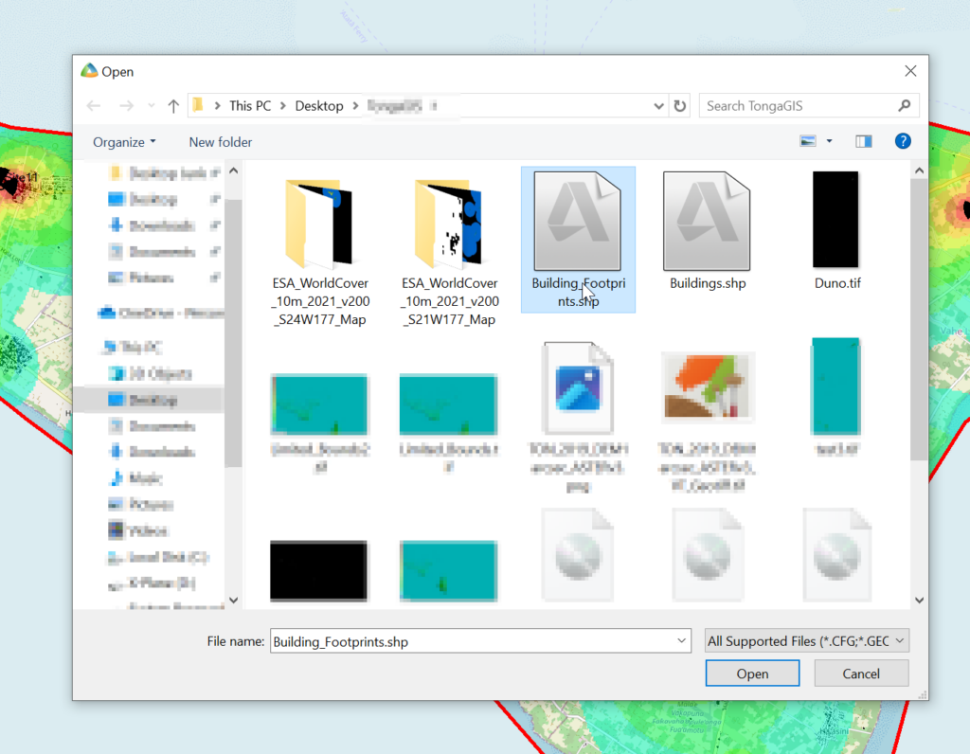Select the black raster thumbnail in bottom row

point(318,570)
